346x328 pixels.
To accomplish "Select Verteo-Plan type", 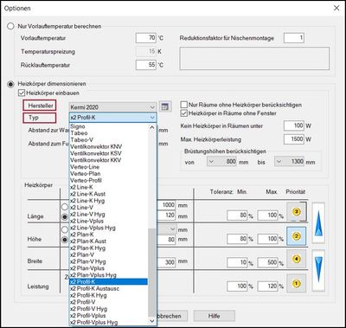I will [x=108, y=174].
